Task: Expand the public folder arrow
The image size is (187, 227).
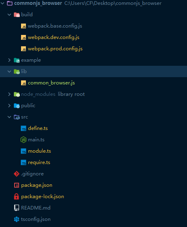Action: [x=9, y=106]
